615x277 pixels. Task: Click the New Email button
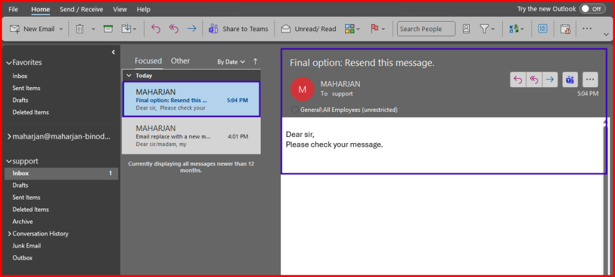[x=34, y=29]
